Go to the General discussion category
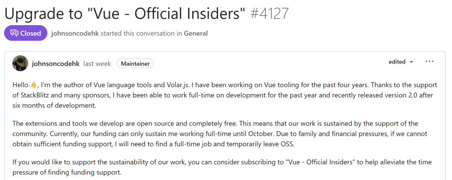 click(195, 33)
